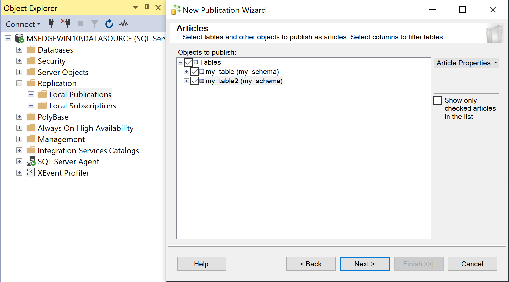Screen dimensions: 509x282
Task: Select the Local Publications folder
Action: tap(80, 94)
